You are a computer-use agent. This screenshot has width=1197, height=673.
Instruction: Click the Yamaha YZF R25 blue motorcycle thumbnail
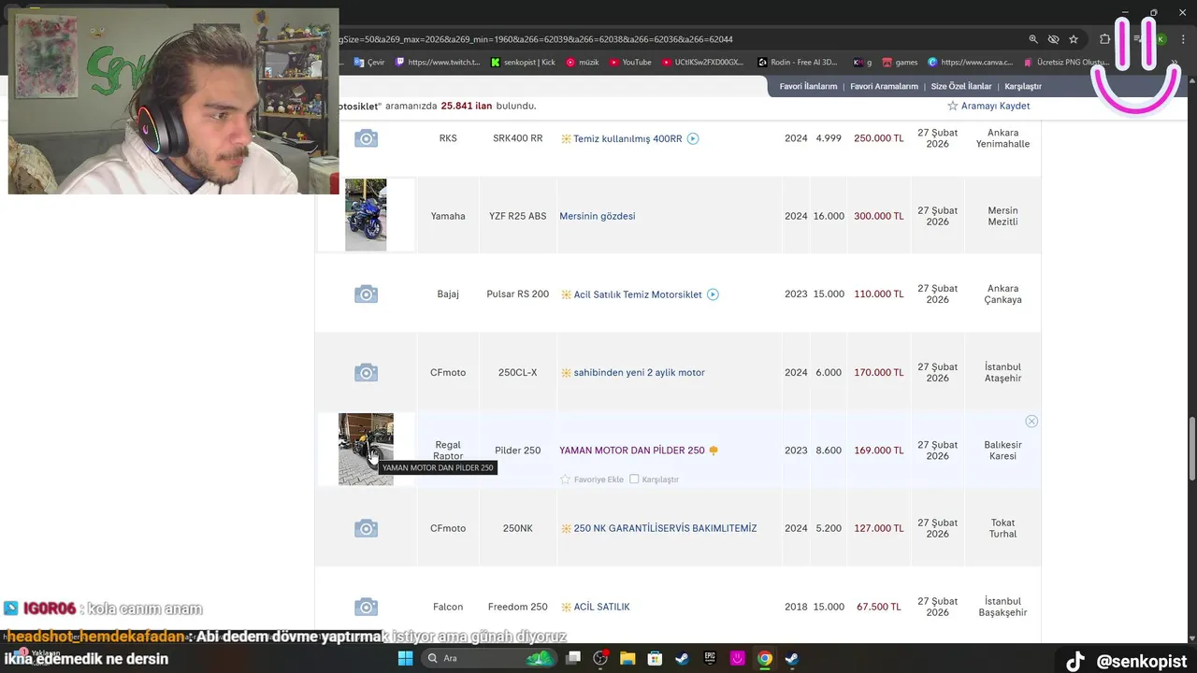[x=366, y=215]
